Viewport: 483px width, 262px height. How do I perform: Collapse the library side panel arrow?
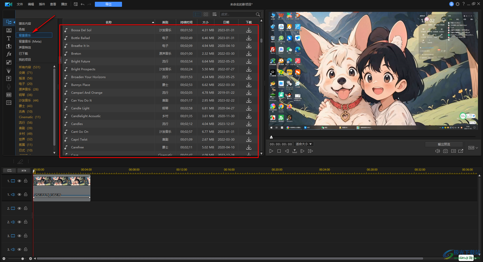pos(60,60)
